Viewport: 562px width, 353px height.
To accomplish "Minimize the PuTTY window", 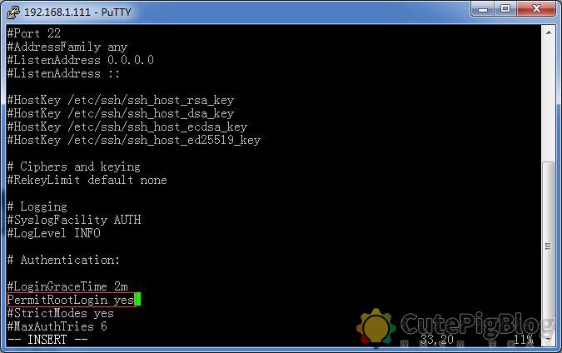I will 483,9.
